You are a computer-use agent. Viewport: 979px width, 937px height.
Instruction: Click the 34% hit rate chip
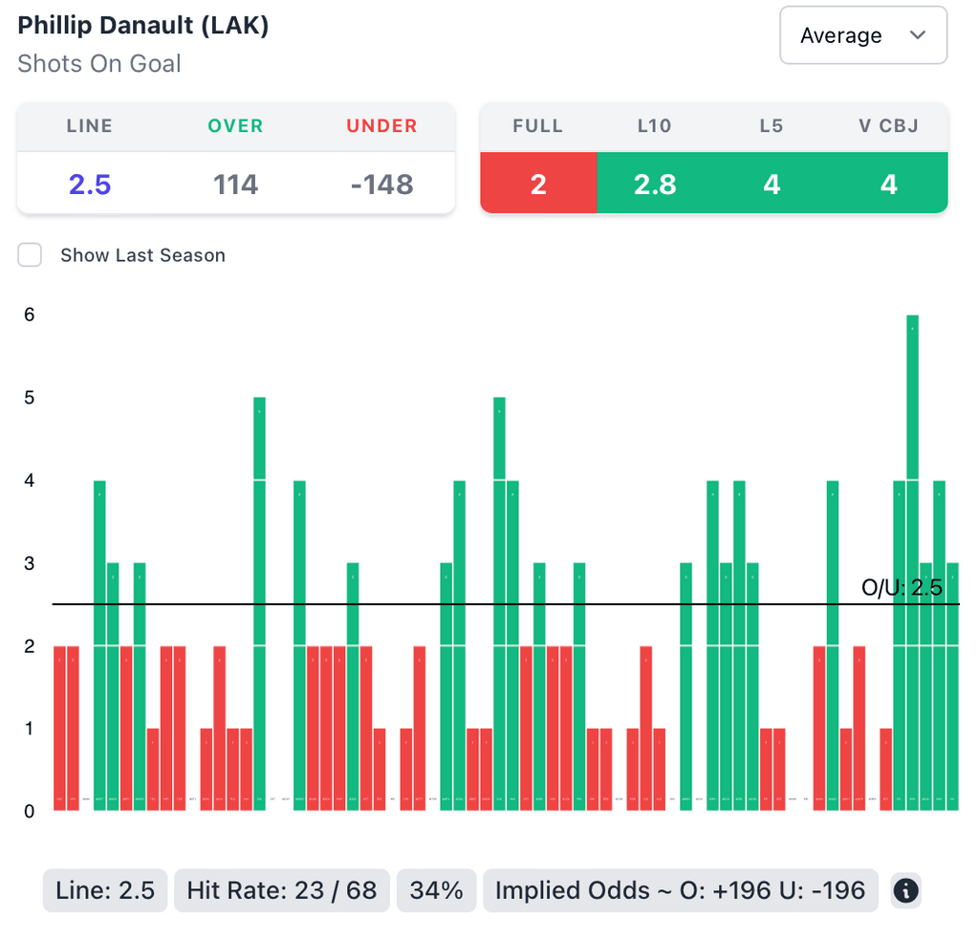pyautogui.click(x=436, y=891)
